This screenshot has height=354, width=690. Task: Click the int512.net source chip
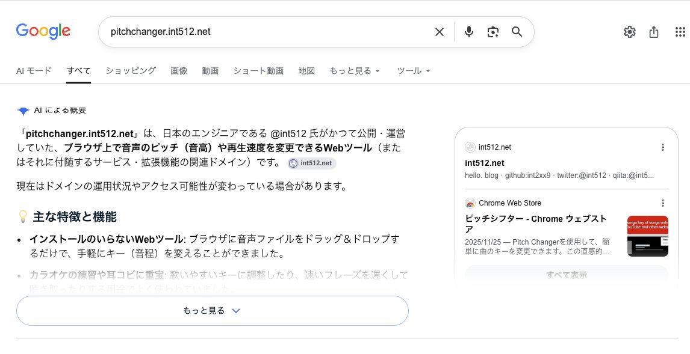click(312, 163)
